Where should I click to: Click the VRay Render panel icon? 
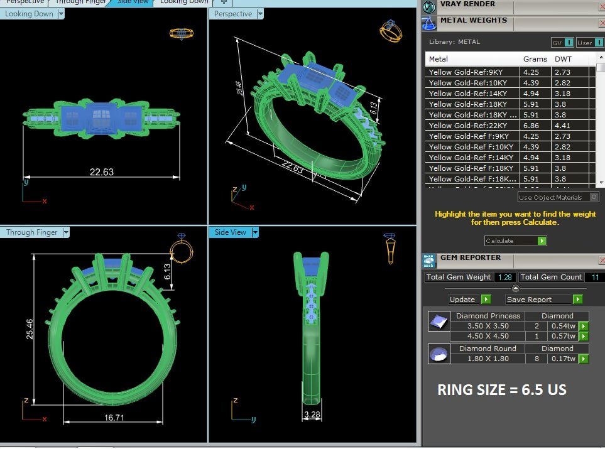pos(429,6)
